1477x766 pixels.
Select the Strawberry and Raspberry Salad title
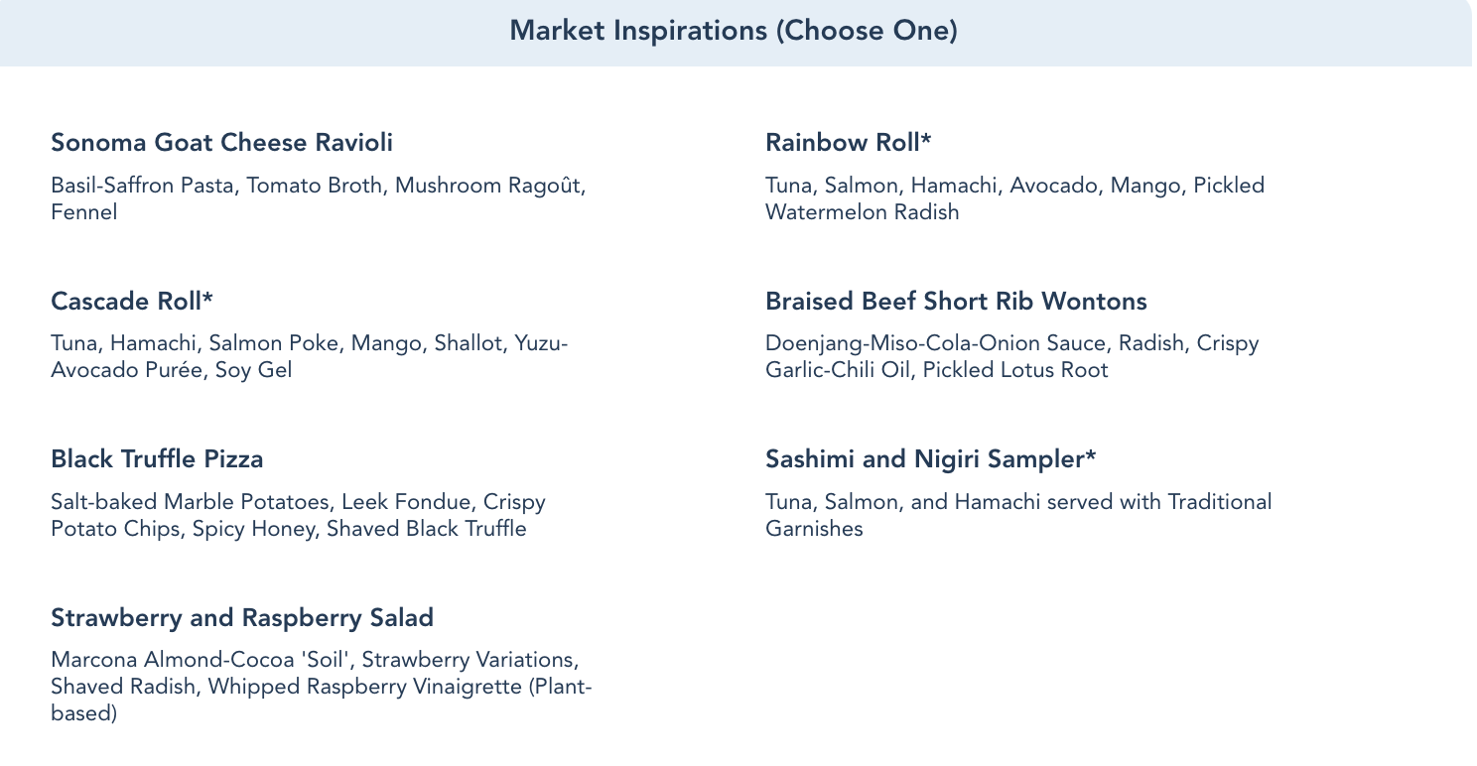[242, 618]
